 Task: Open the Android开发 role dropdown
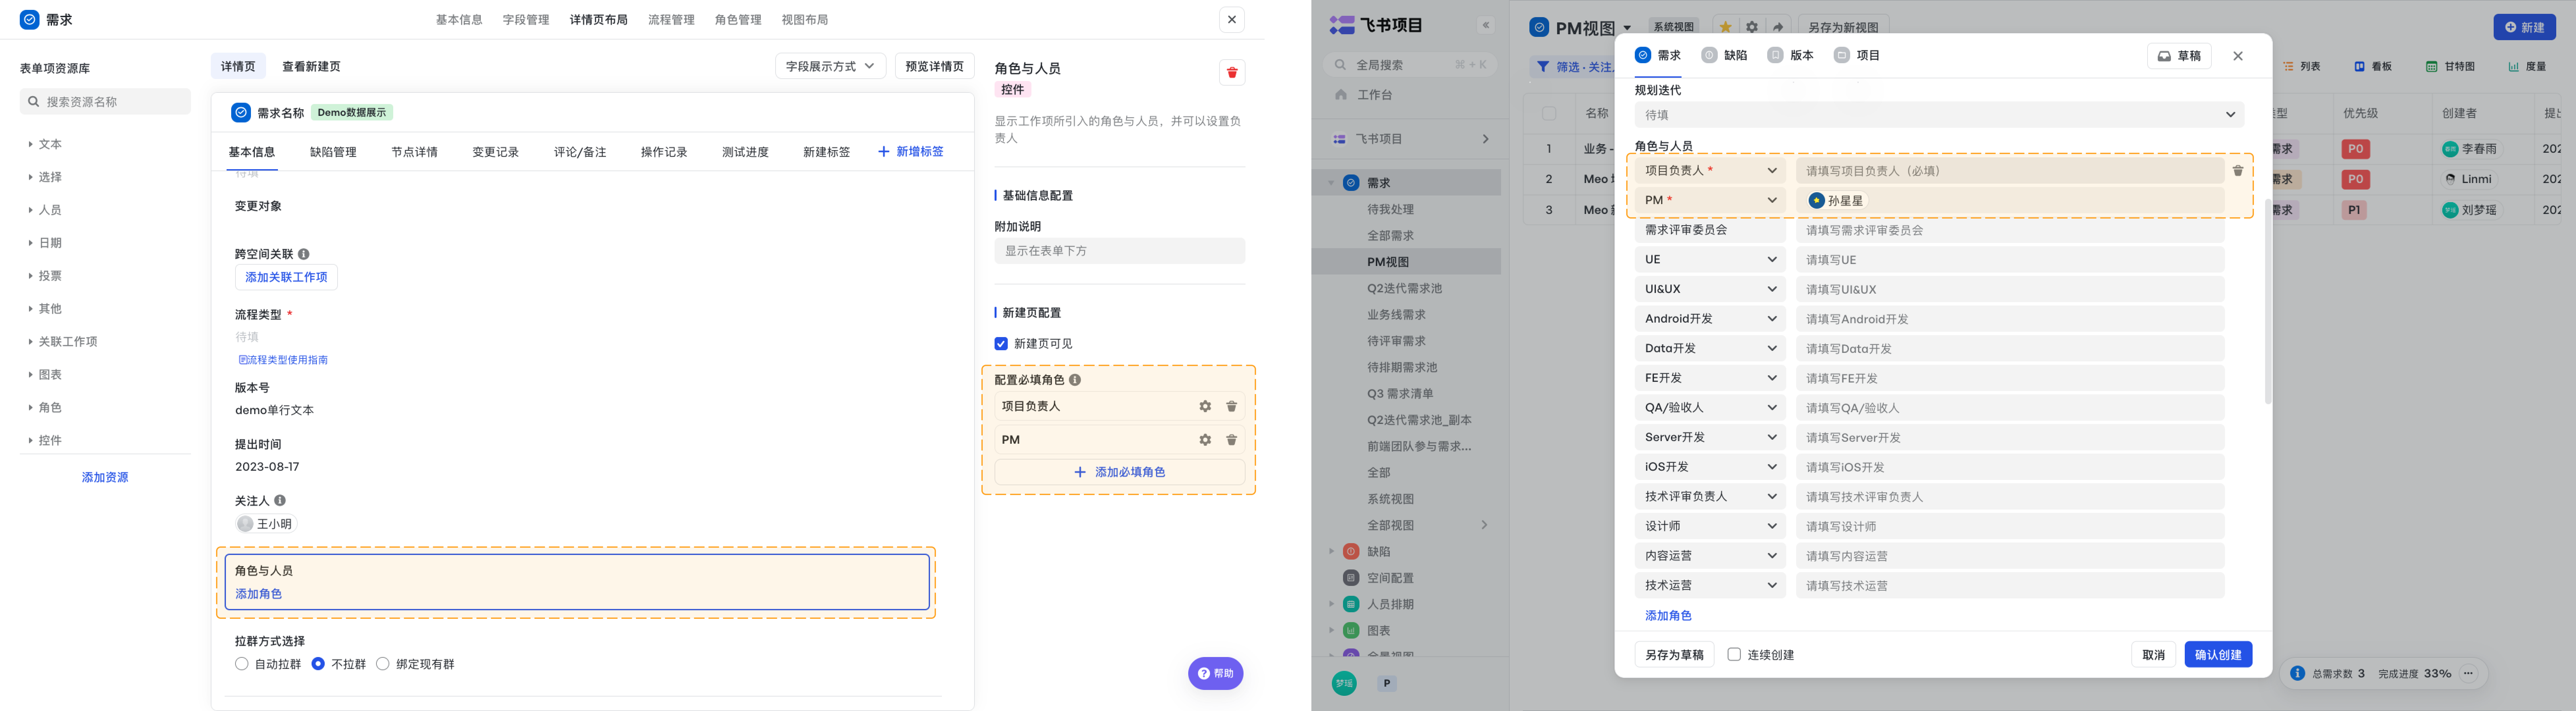[1710, 319]
